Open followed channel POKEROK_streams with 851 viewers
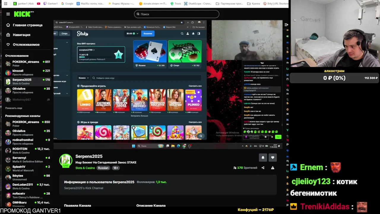The height and width of the screenshot is (214, 380). pos(27,63)
